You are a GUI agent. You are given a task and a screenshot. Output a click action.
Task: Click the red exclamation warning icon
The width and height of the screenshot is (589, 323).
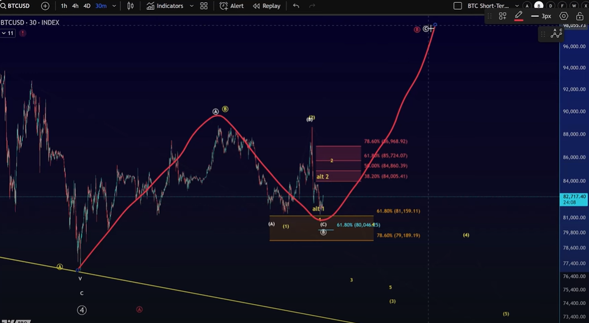pyautogui.click(x=22, y=33)
